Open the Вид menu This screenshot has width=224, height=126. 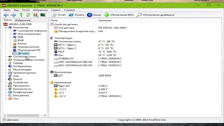click(16, 10)
